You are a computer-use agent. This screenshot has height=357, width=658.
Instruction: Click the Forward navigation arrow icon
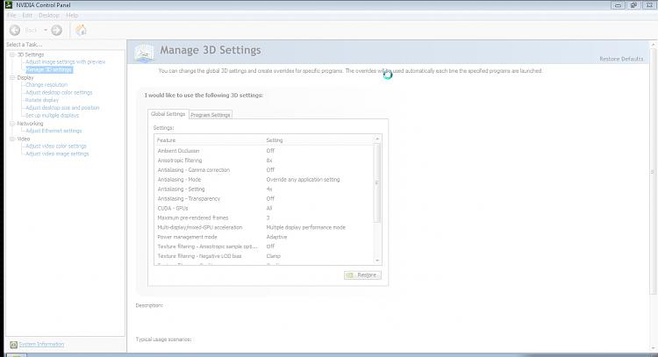tap(57, 30)
